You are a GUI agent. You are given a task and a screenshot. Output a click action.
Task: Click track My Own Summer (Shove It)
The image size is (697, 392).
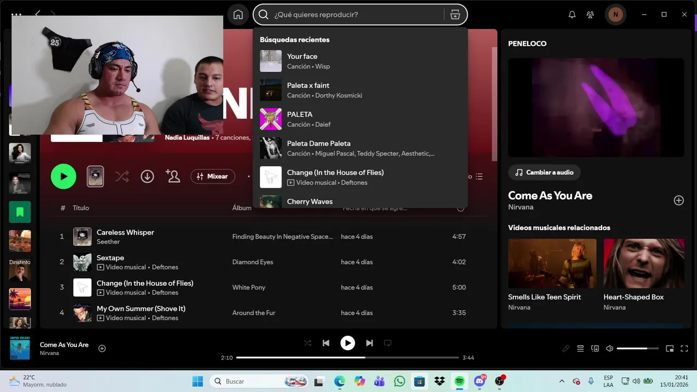141,309
